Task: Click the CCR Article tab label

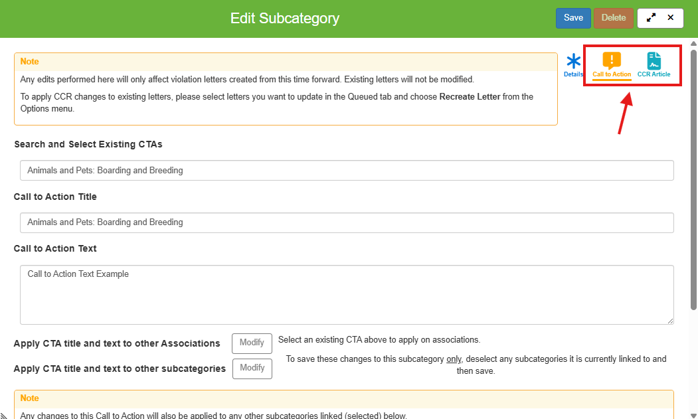Action: tap(654, 74)
